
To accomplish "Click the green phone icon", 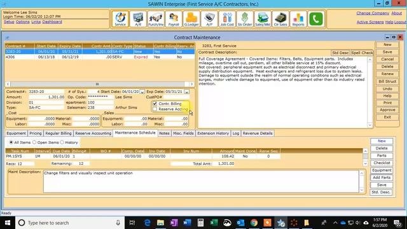I will (316, 19).
